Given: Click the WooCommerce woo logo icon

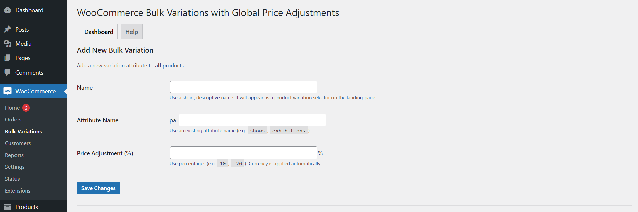Looking at the screenshot, I should pyautogui.click(x=7, y=91).
